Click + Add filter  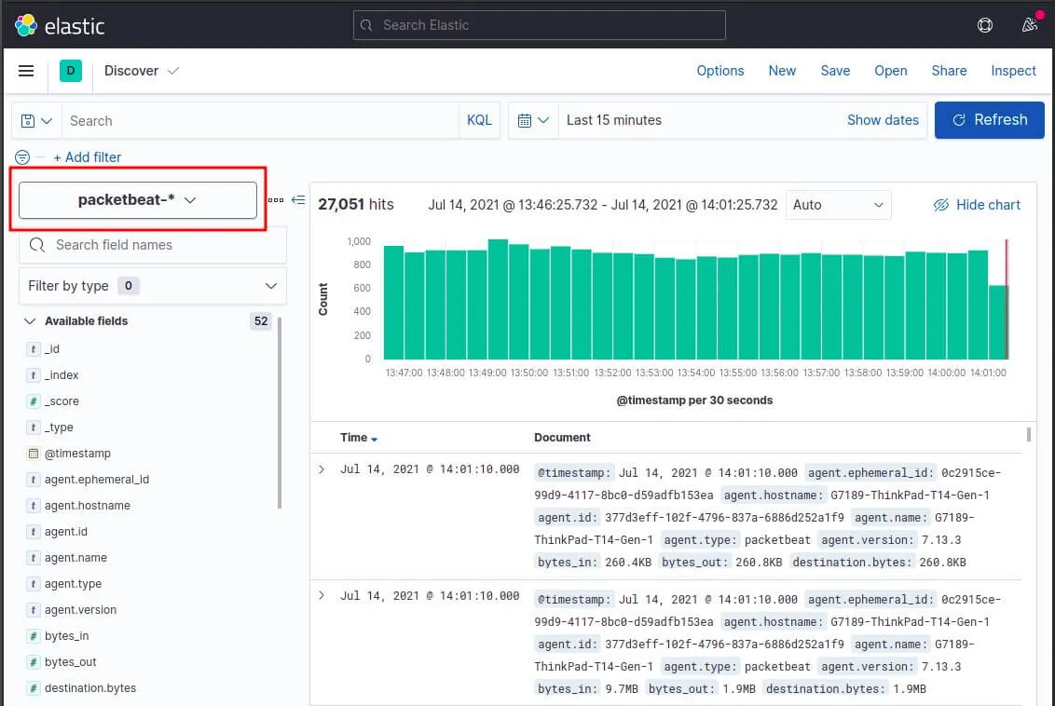click(x=88, y=157)
